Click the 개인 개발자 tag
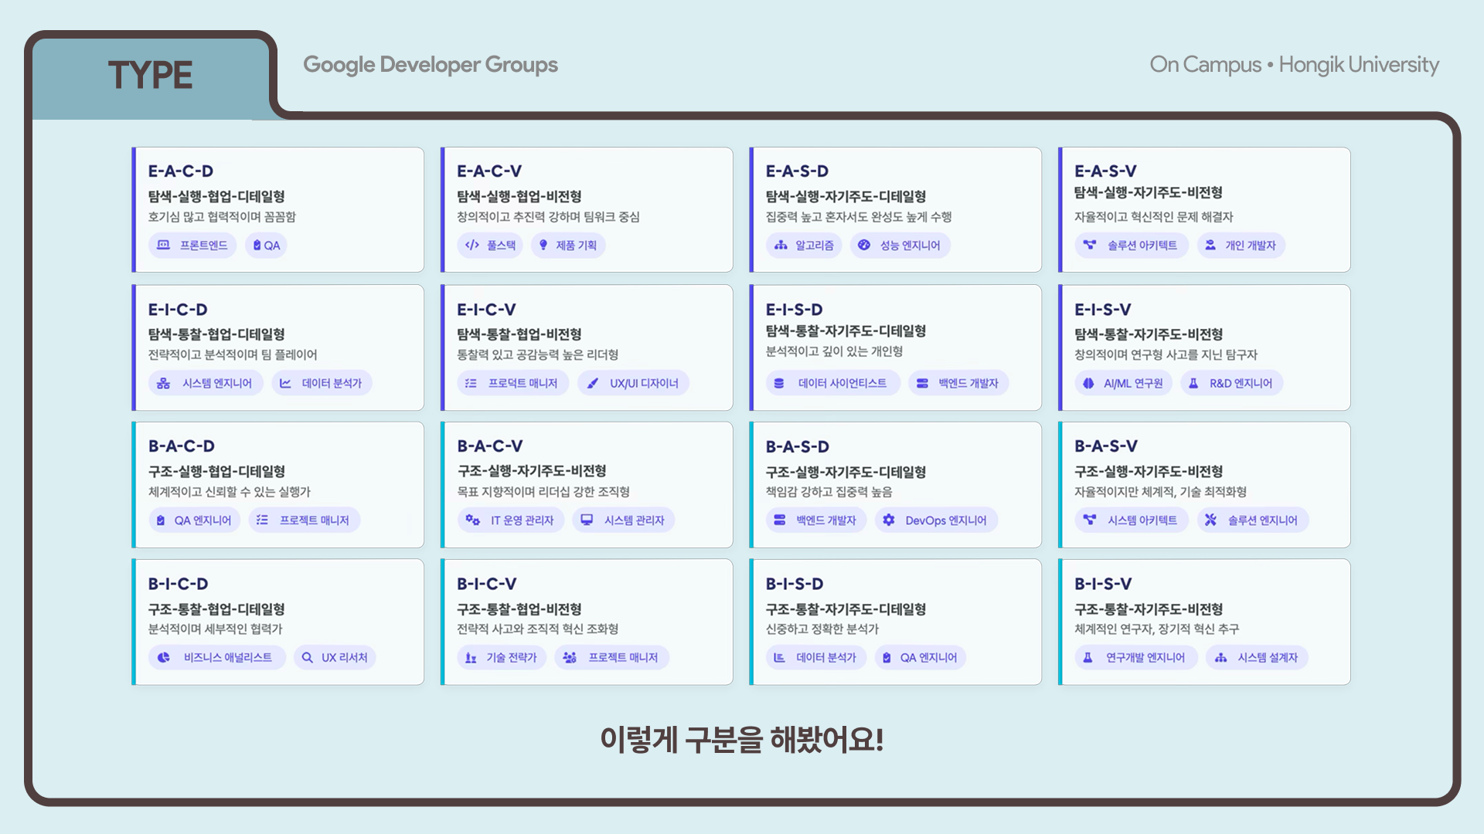 pos(1241,246)
